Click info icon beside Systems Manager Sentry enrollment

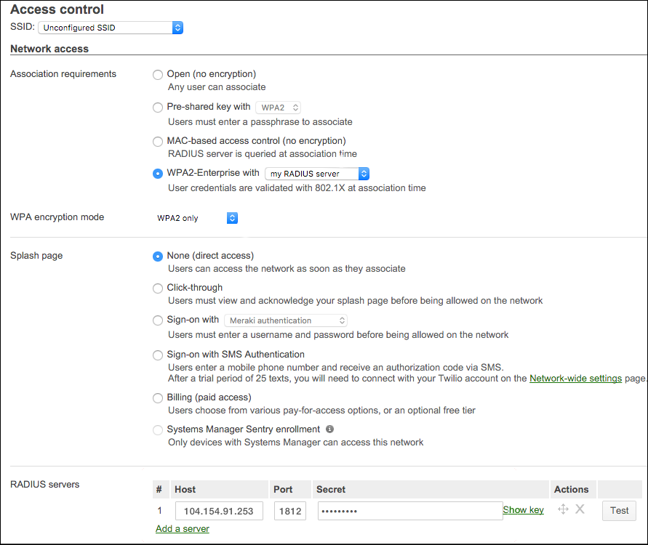tap(329, 429)
